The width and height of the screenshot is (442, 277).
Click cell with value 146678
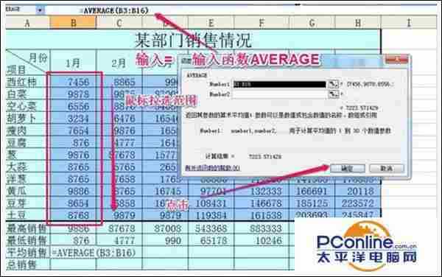pyautogui.click(x=262, y=203)
